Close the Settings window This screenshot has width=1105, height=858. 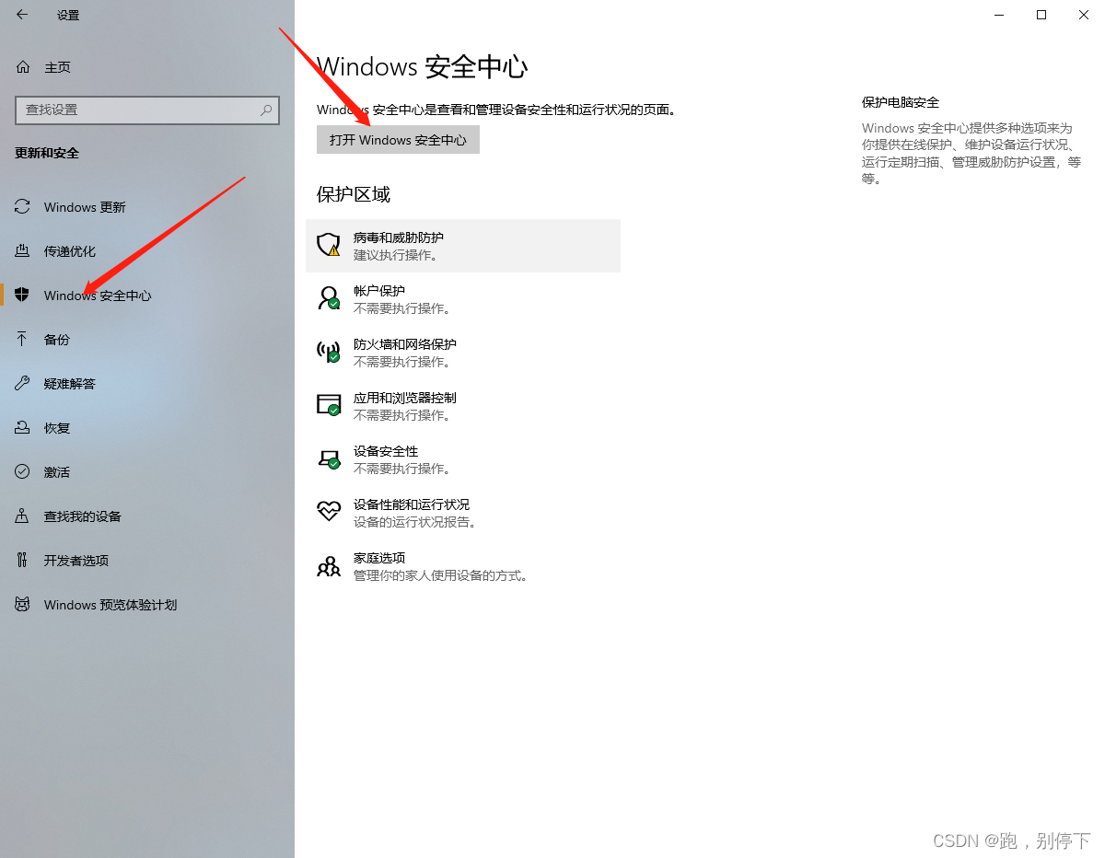tap(1084, 15)
